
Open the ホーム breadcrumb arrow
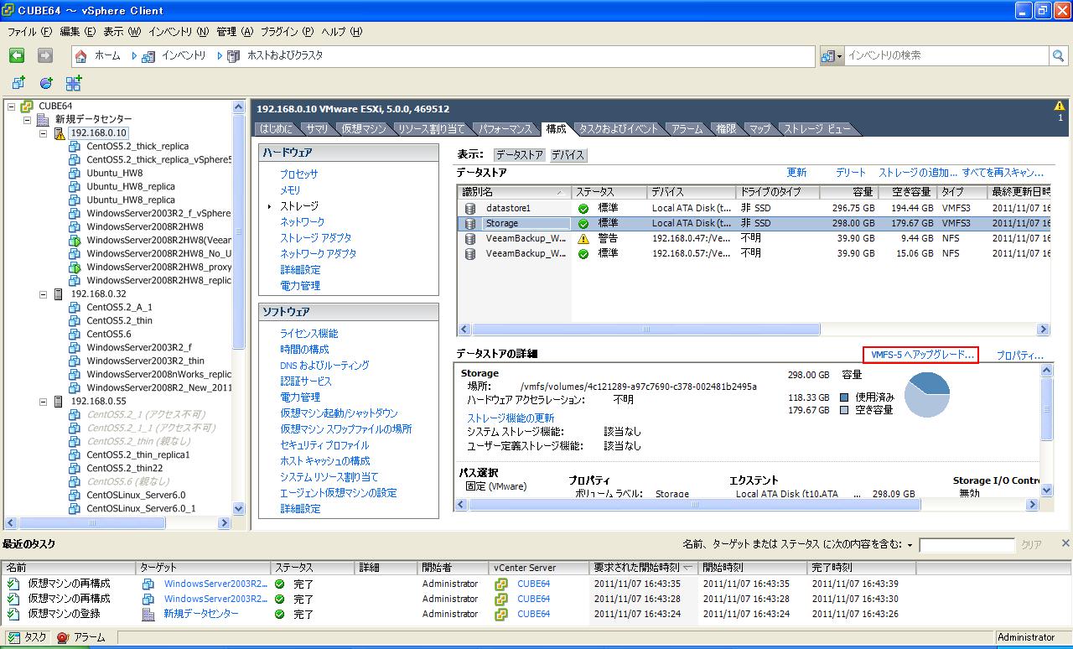coord(133,56)
